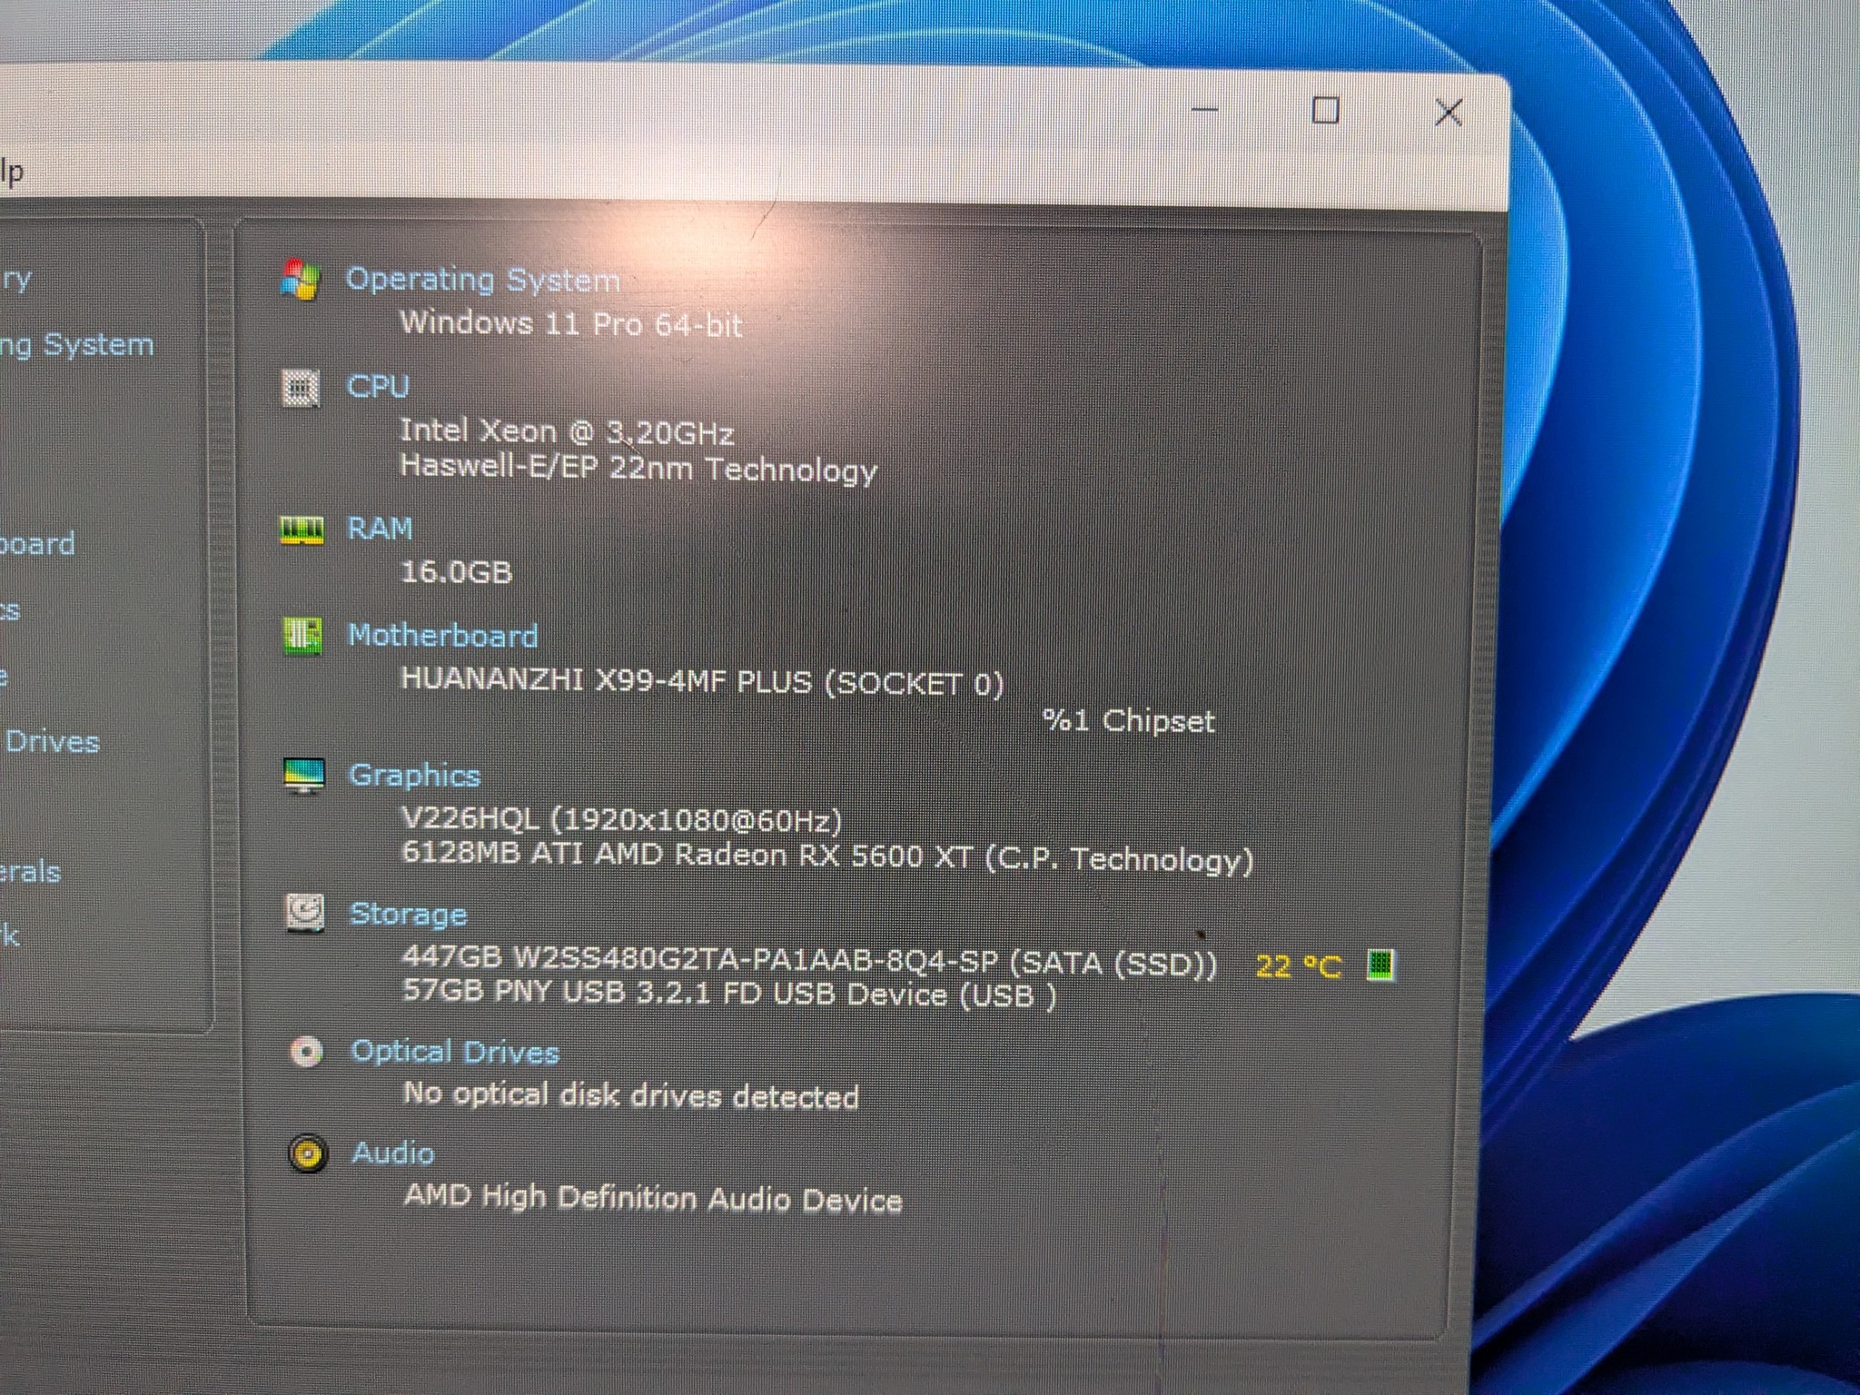The height and width of the screenshot is (1395, 1860).
Task: Click the Optical Drives disc icon
Action: [306, 1053]
